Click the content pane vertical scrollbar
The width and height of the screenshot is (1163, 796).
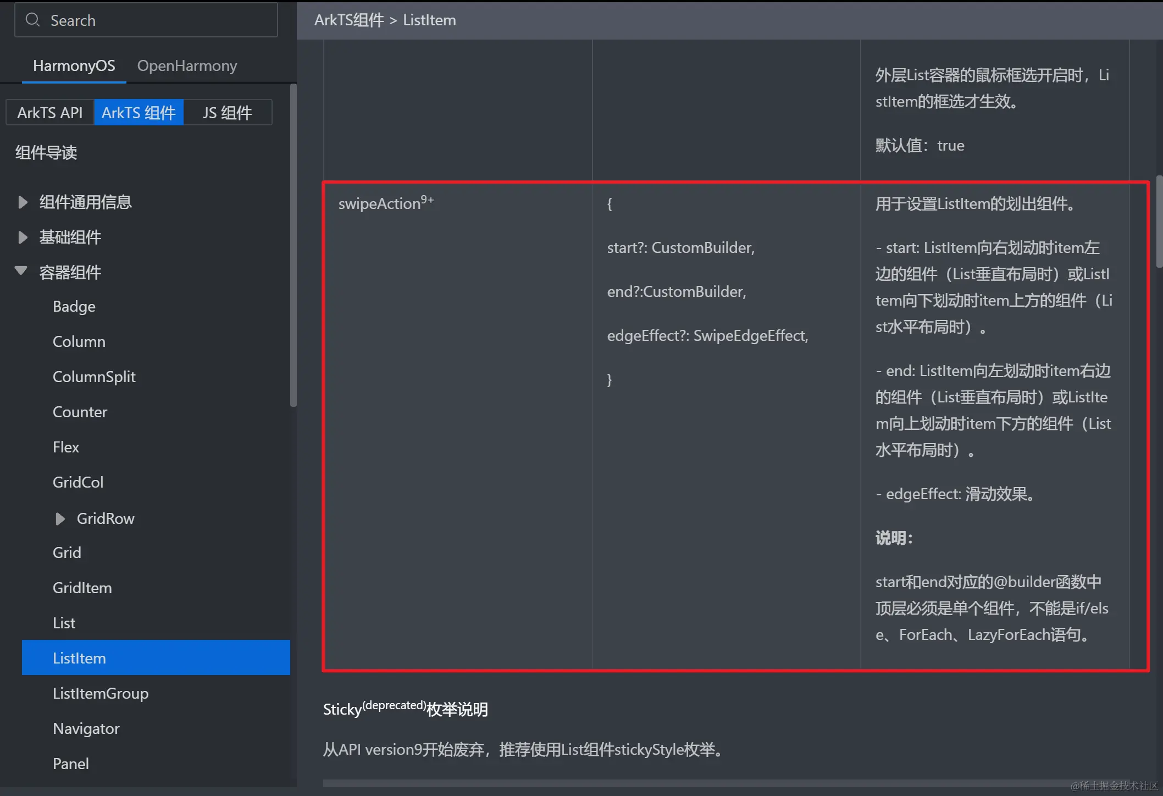[x=1159, y=222]
